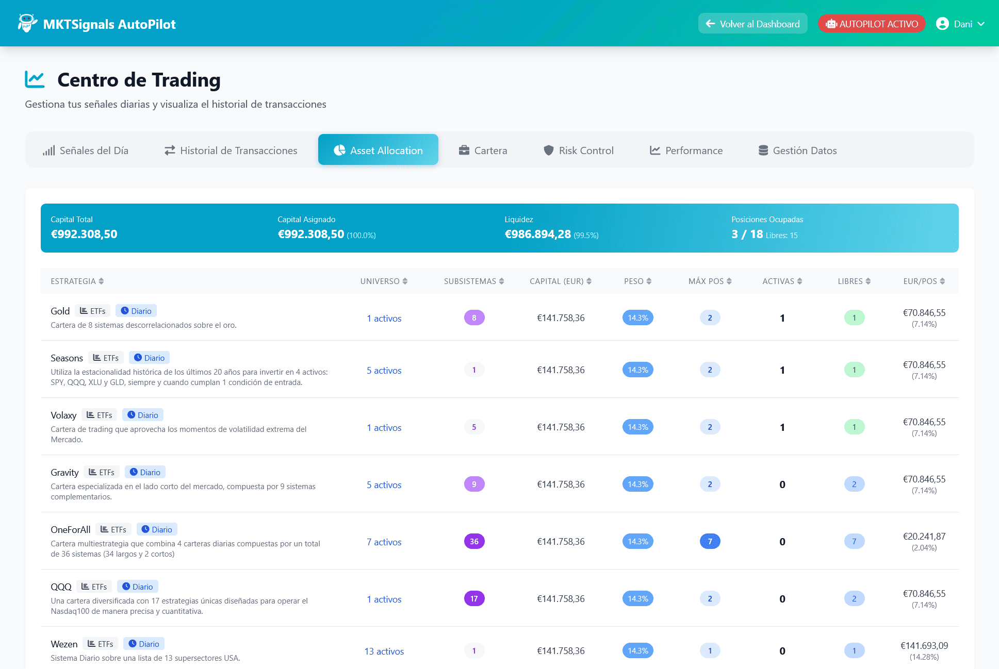Open the Dani user dropdown chevron

[981, 24]
